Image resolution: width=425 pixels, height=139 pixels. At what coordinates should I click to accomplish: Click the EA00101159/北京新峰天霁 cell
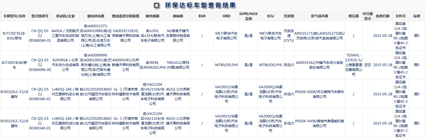click(126, 36)
